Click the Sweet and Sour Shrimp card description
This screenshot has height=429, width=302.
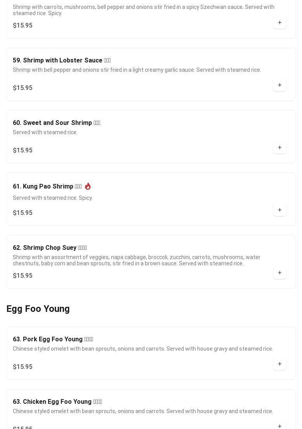coord(45,132)
